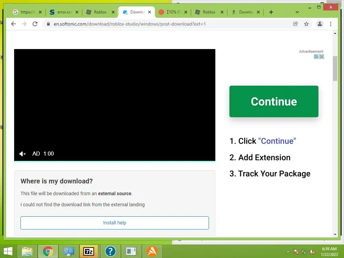Click the address bar URL

(129, 24)
